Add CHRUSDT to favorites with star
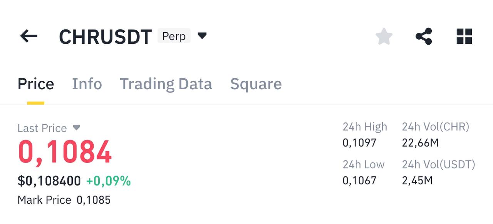The width and height of the screenshot is (493, 224). click(x=384, y=37)
